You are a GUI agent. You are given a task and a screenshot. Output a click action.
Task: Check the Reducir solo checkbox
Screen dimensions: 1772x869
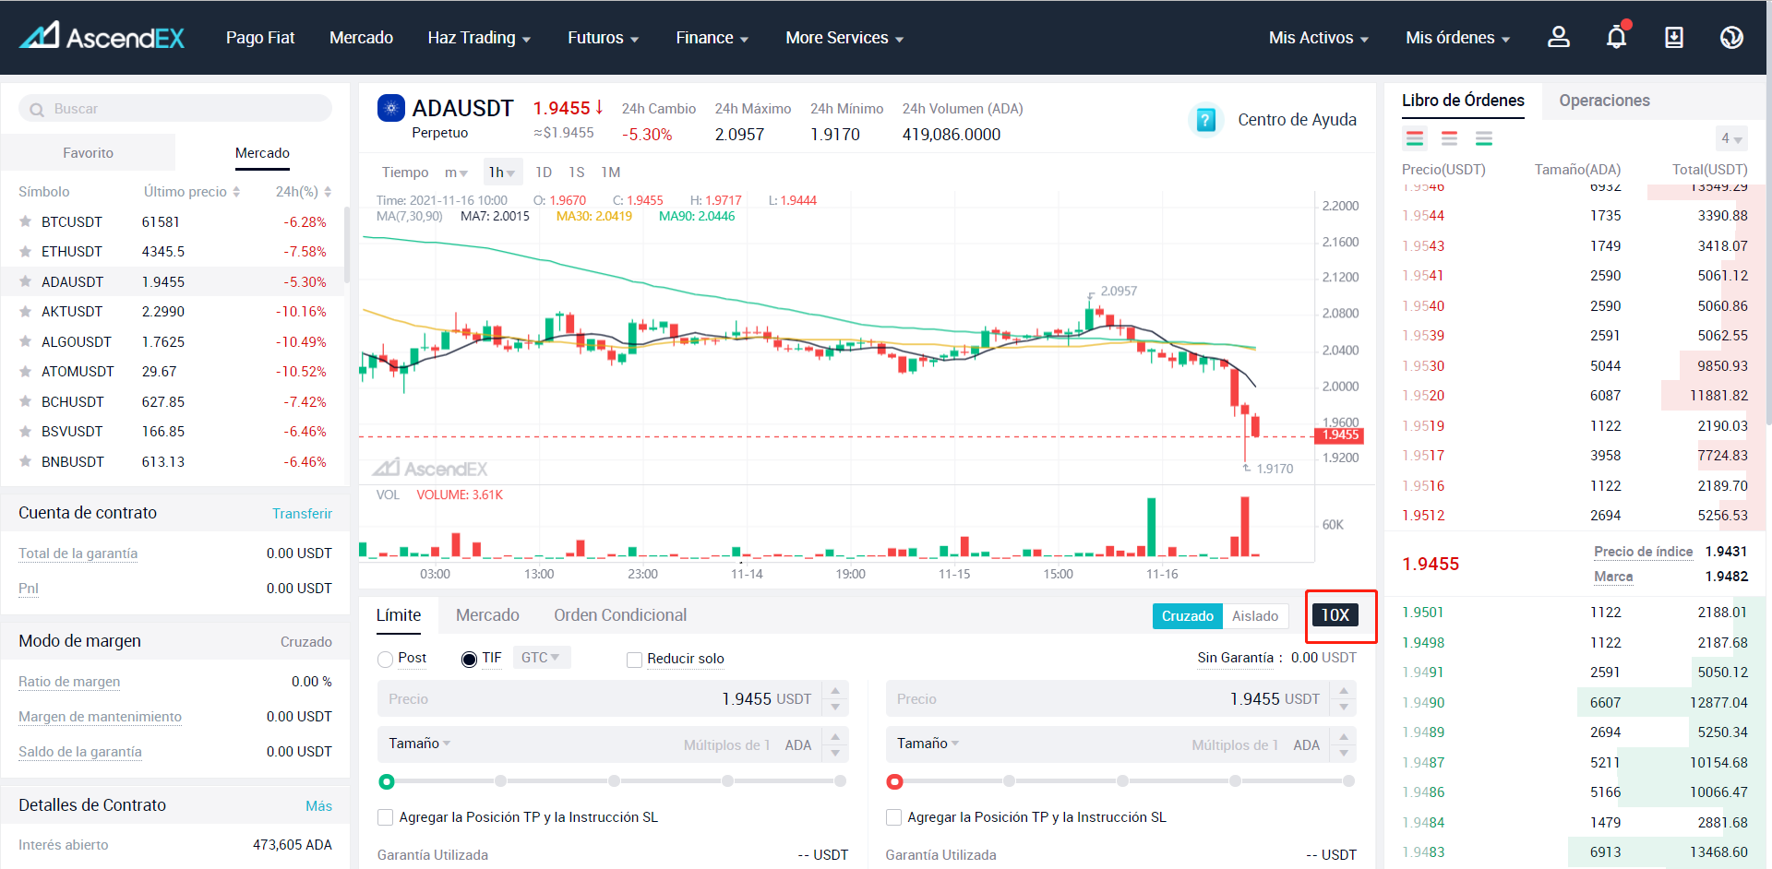point(634,660)
